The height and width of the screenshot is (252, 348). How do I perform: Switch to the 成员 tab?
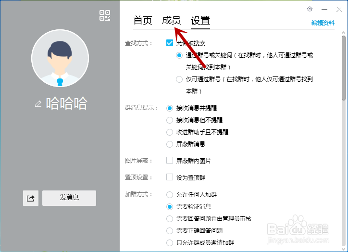pos(171,20)
